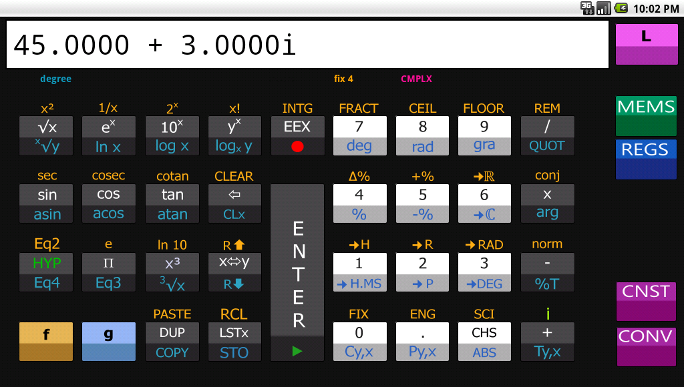Enable the f shift key

click(45, 341)
